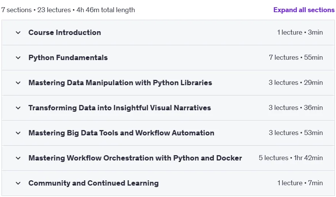Expand Community and Continued Learning chevron

[x=18, y=183]
